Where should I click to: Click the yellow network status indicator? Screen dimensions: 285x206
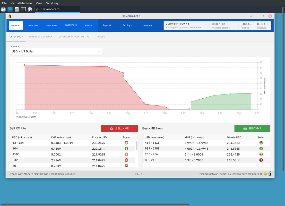click(265, 174)
